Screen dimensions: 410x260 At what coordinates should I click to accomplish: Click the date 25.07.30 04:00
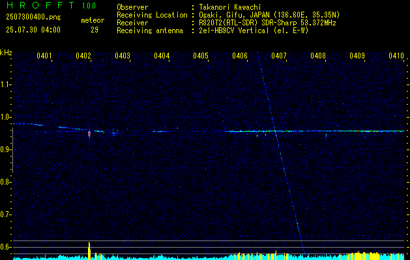click(33, 30)
